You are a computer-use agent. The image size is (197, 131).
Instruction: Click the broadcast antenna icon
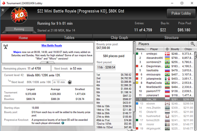pyautogui.click(x=6, y=46)
